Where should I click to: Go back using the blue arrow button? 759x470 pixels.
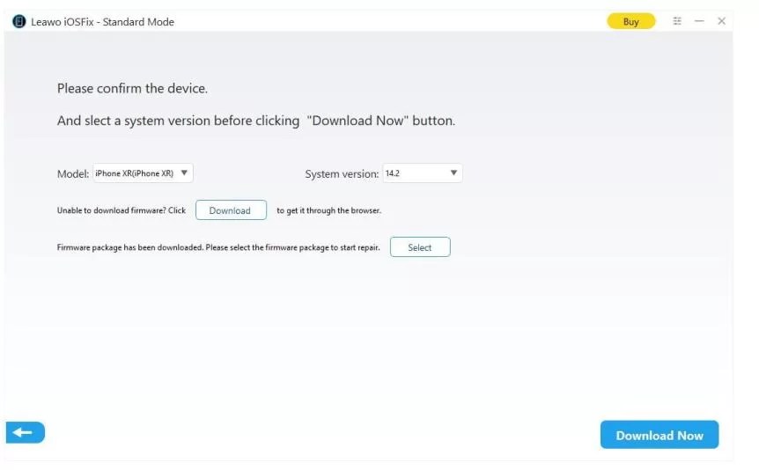coord(26,432)
